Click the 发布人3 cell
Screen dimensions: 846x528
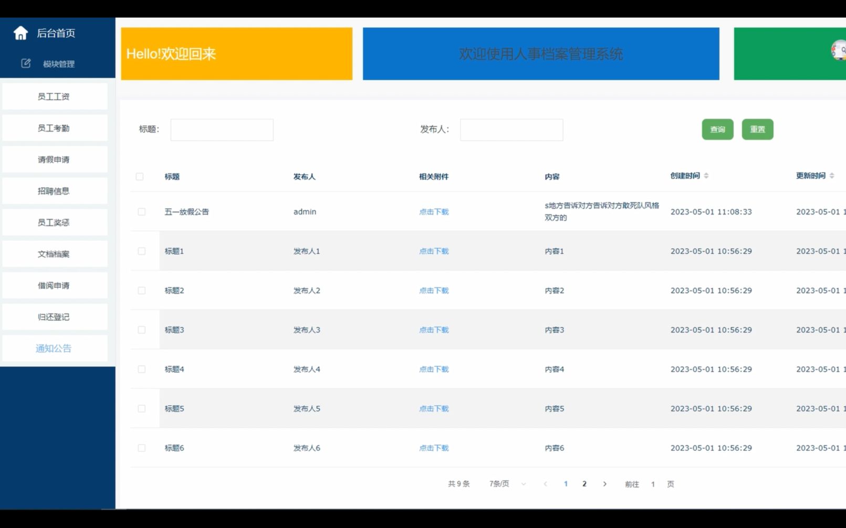point(307,330)
